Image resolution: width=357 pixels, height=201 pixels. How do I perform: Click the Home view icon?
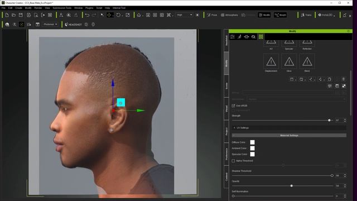click(x=139, y=15)
